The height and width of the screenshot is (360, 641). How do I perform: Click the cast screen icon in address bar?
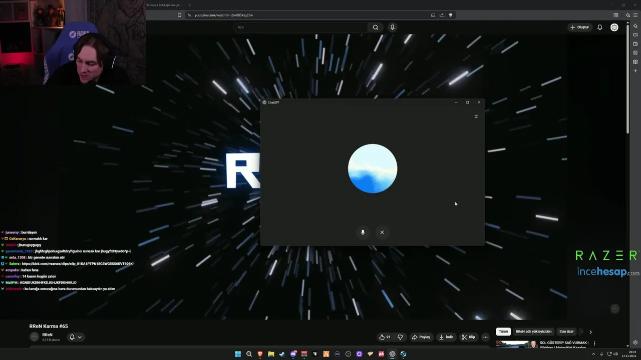[433, 15]
